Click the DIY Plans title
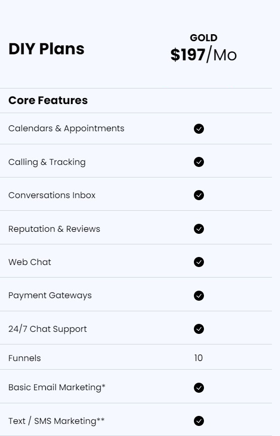Screen dimensions: 280x436 (46, 49)
